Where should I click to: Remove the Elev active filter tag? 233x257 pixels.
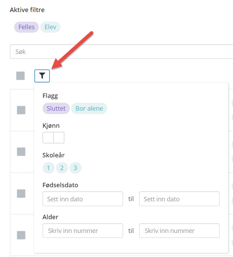coord(50,27)
